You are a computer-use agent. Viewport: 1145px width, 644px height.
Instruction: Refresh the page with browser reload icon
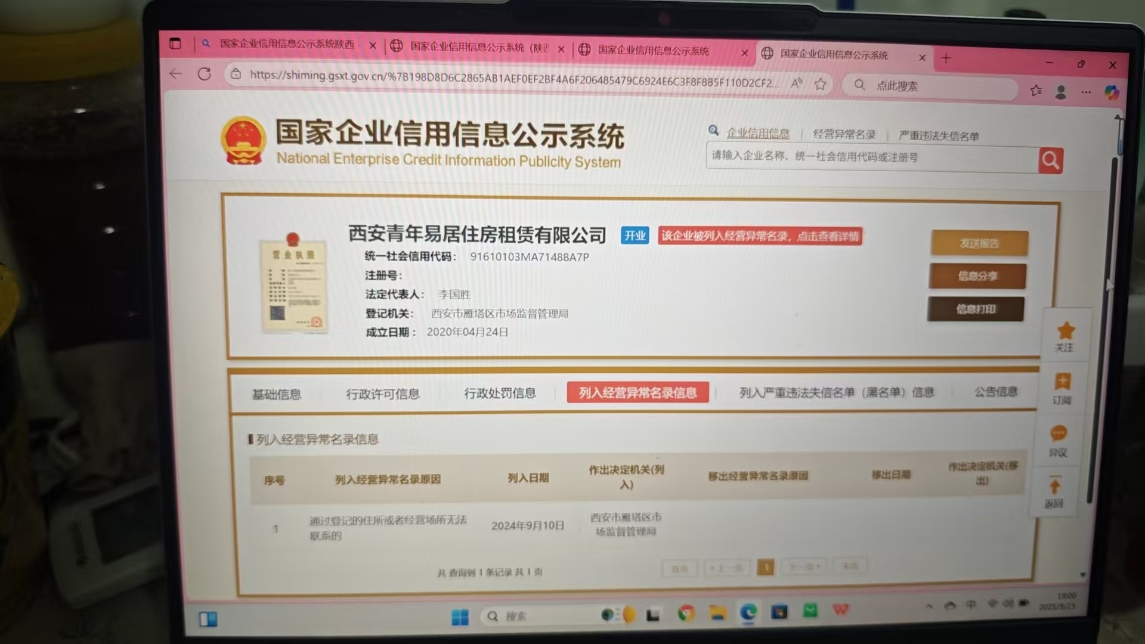point(205,74)
